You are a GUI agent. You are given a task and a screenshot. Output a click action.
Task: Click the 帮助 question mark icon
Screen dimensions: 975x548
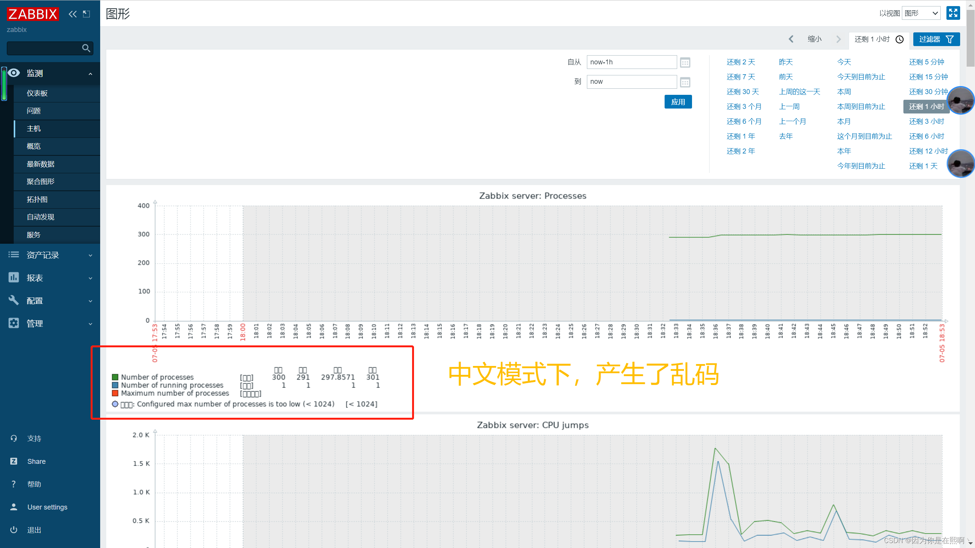(14, 484)
